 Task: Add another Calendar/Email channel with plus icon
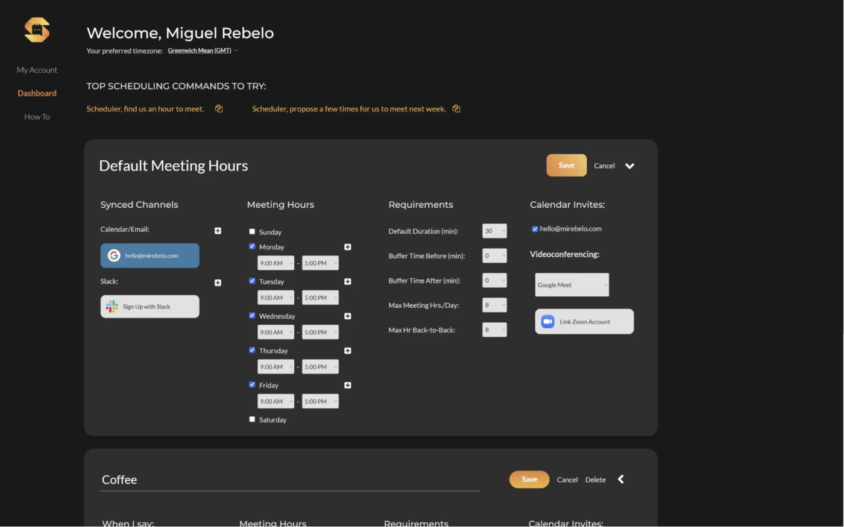point(218,230)
